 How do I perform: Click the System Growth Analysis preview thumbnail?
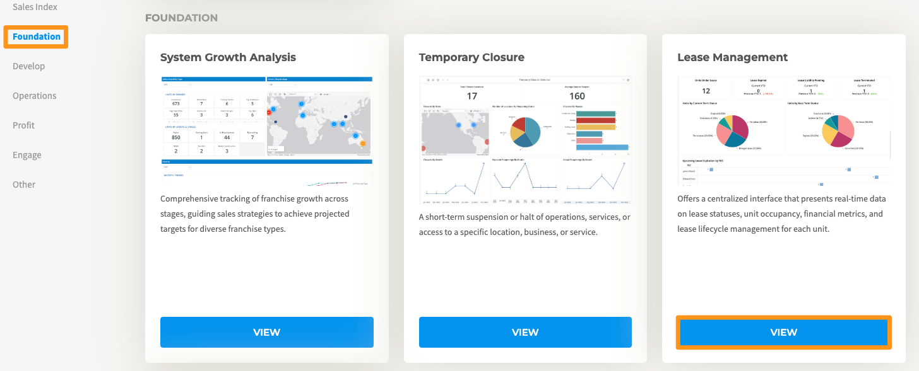pos(266,131)
